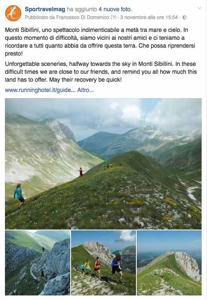Click the English translation paragraph

(x=101, y=72)
